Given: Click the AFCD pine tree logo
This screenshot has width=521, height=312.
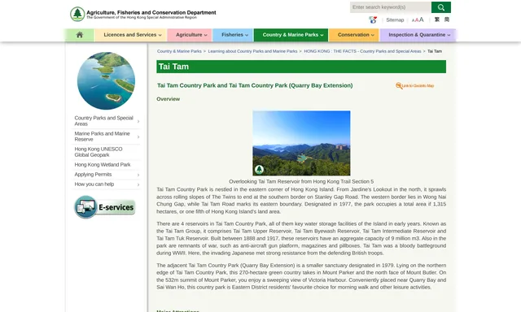Looking at the screenshot, I should [77, 14].
